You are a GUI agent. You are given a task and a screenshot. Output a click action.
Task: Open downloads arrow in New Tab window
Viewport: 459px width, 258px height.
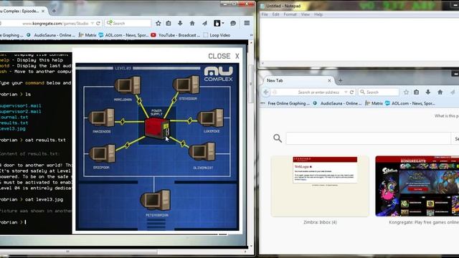click(x=428, y=92)
